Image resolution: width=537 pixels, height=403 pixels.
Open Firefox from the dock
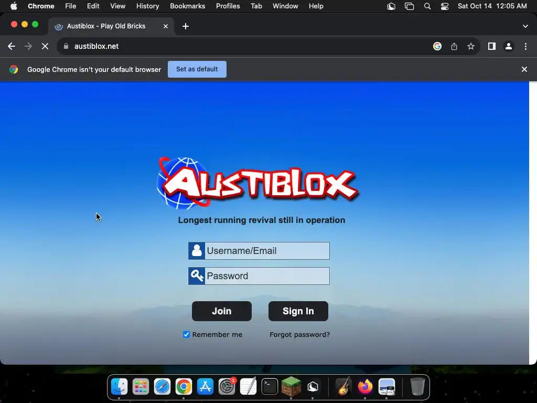coord(365,387)
